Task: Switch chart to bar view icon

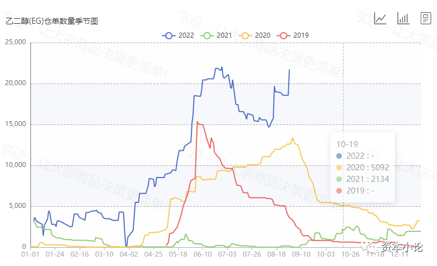Action: point(403,18)
